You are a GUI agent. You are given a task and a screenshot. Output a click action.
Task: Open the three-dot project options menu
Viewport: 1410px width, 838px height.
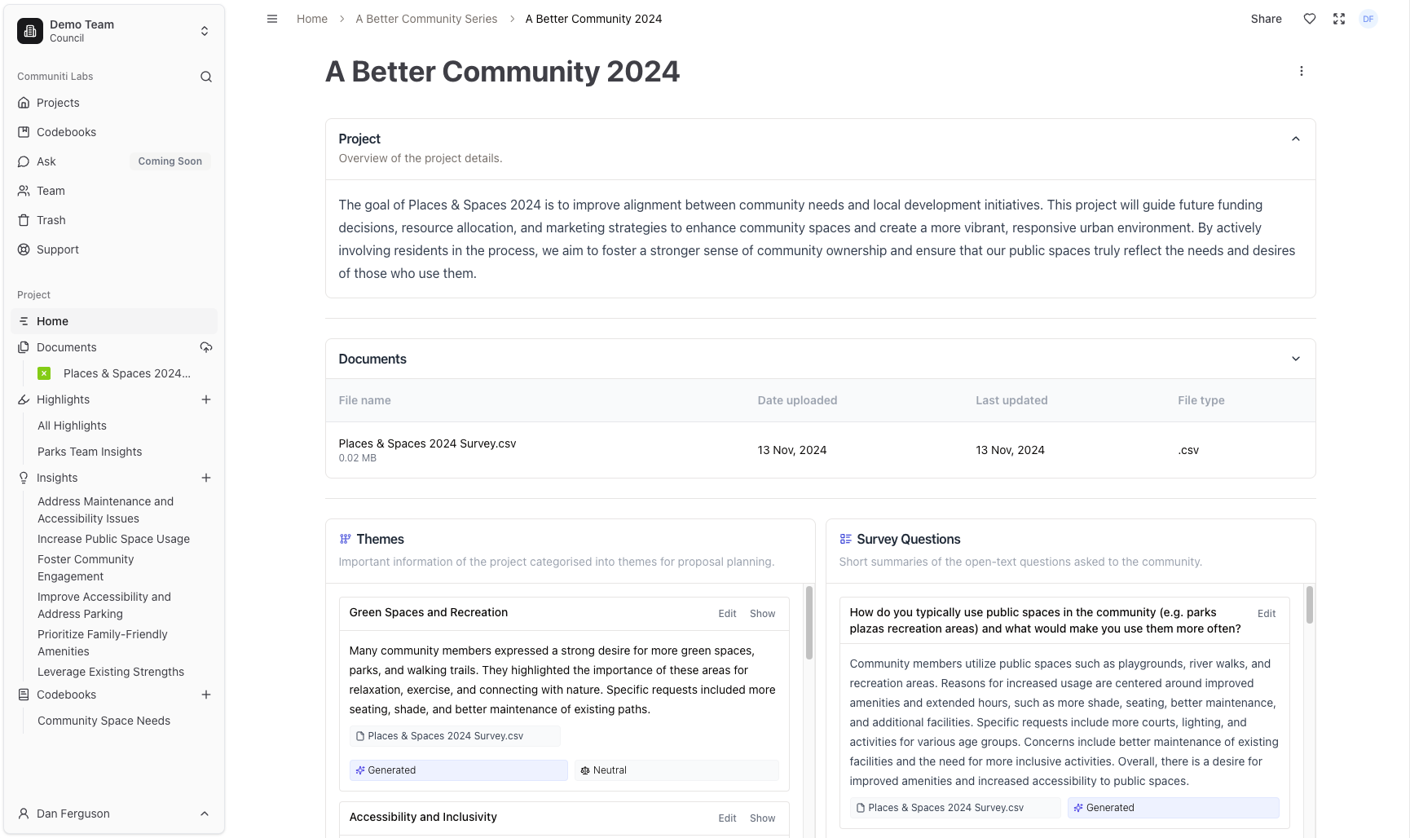click(x=1302, y=71)
